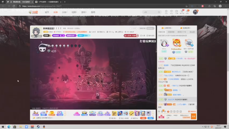229x129 pixels.
Task: Click the left link atop chat panel
Action: pos(167,28)
